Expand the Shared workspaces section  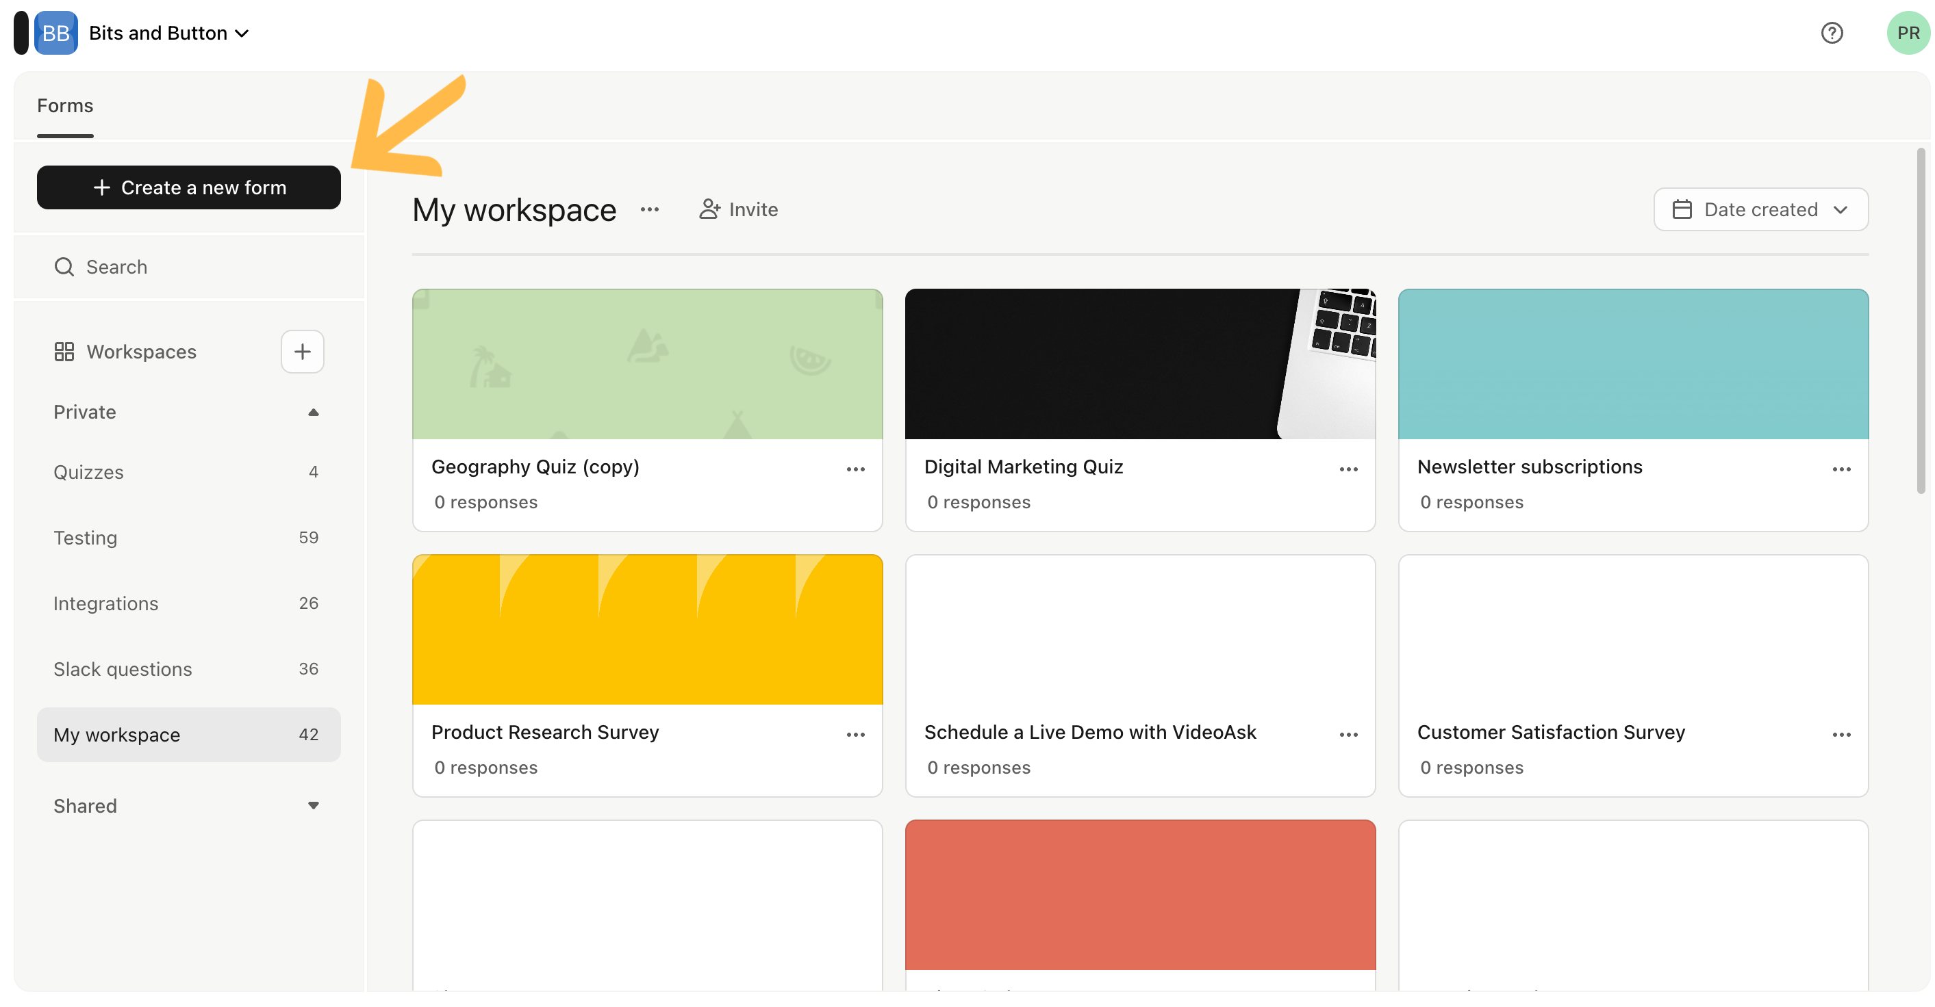(313, 806)
